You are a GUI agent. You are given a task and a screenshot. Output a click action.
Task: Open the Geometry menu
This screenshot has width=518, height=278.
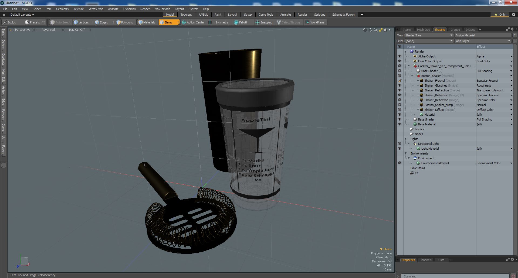click(x=62, y=9)
